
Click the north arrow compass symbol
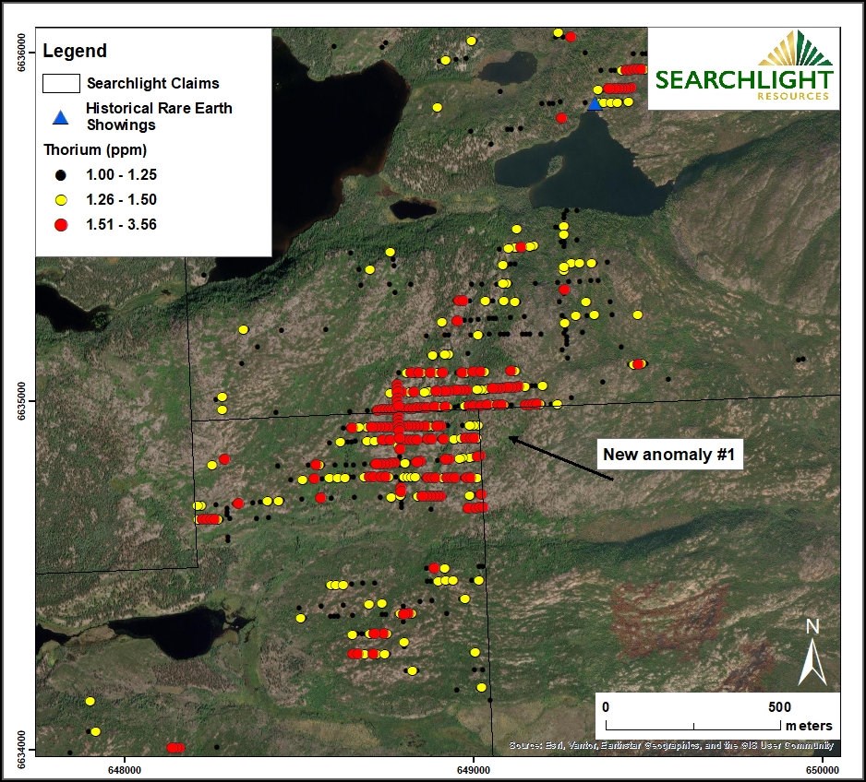pos(812,653)
